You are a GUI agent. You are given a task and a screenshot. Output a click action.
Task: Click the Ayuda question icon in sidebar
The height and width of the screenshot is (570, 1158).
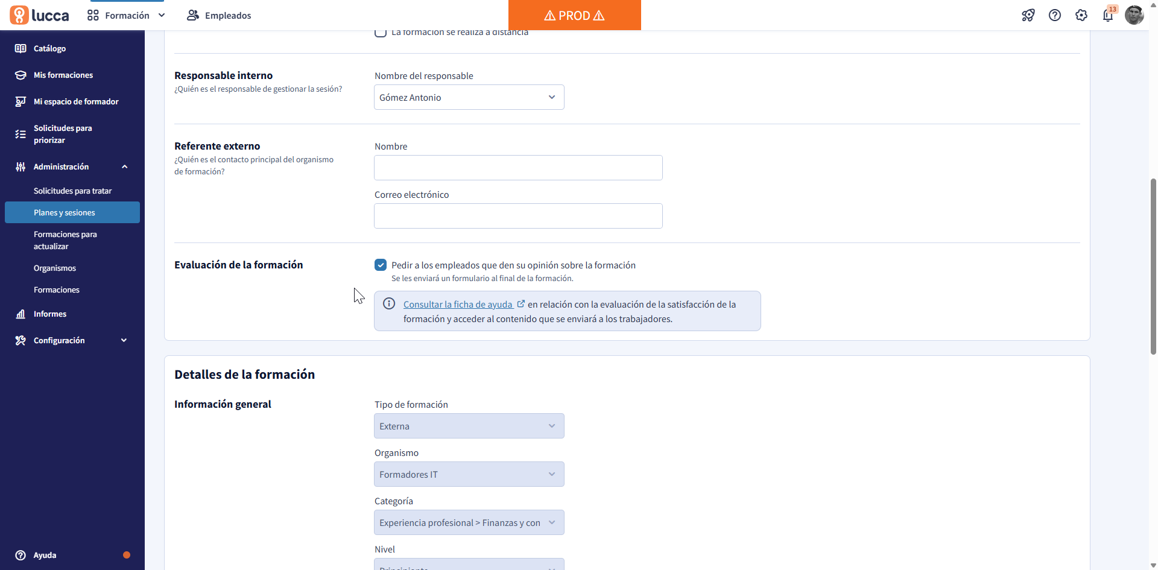pos(21,555)
